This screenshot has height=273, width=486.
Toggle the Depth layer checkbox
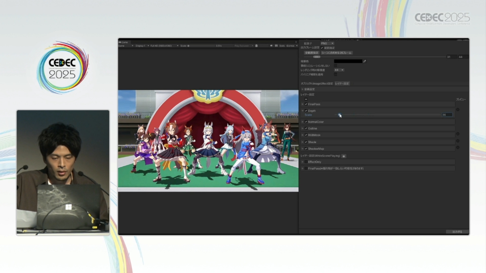[x=306, y=111]
